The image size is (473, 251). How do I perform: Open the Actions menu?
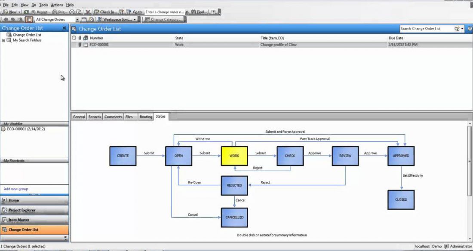point(57,5)
